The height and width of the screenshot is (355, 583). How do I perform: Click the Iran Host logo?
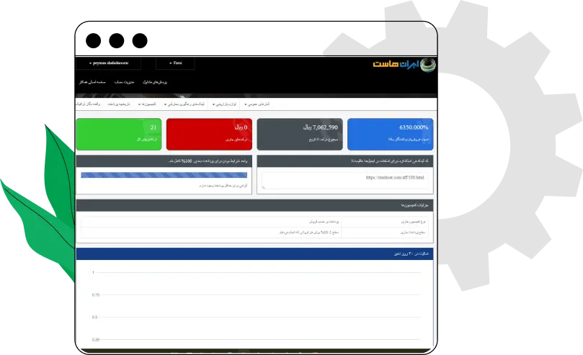pyautogui.click(x=404, y=64)
